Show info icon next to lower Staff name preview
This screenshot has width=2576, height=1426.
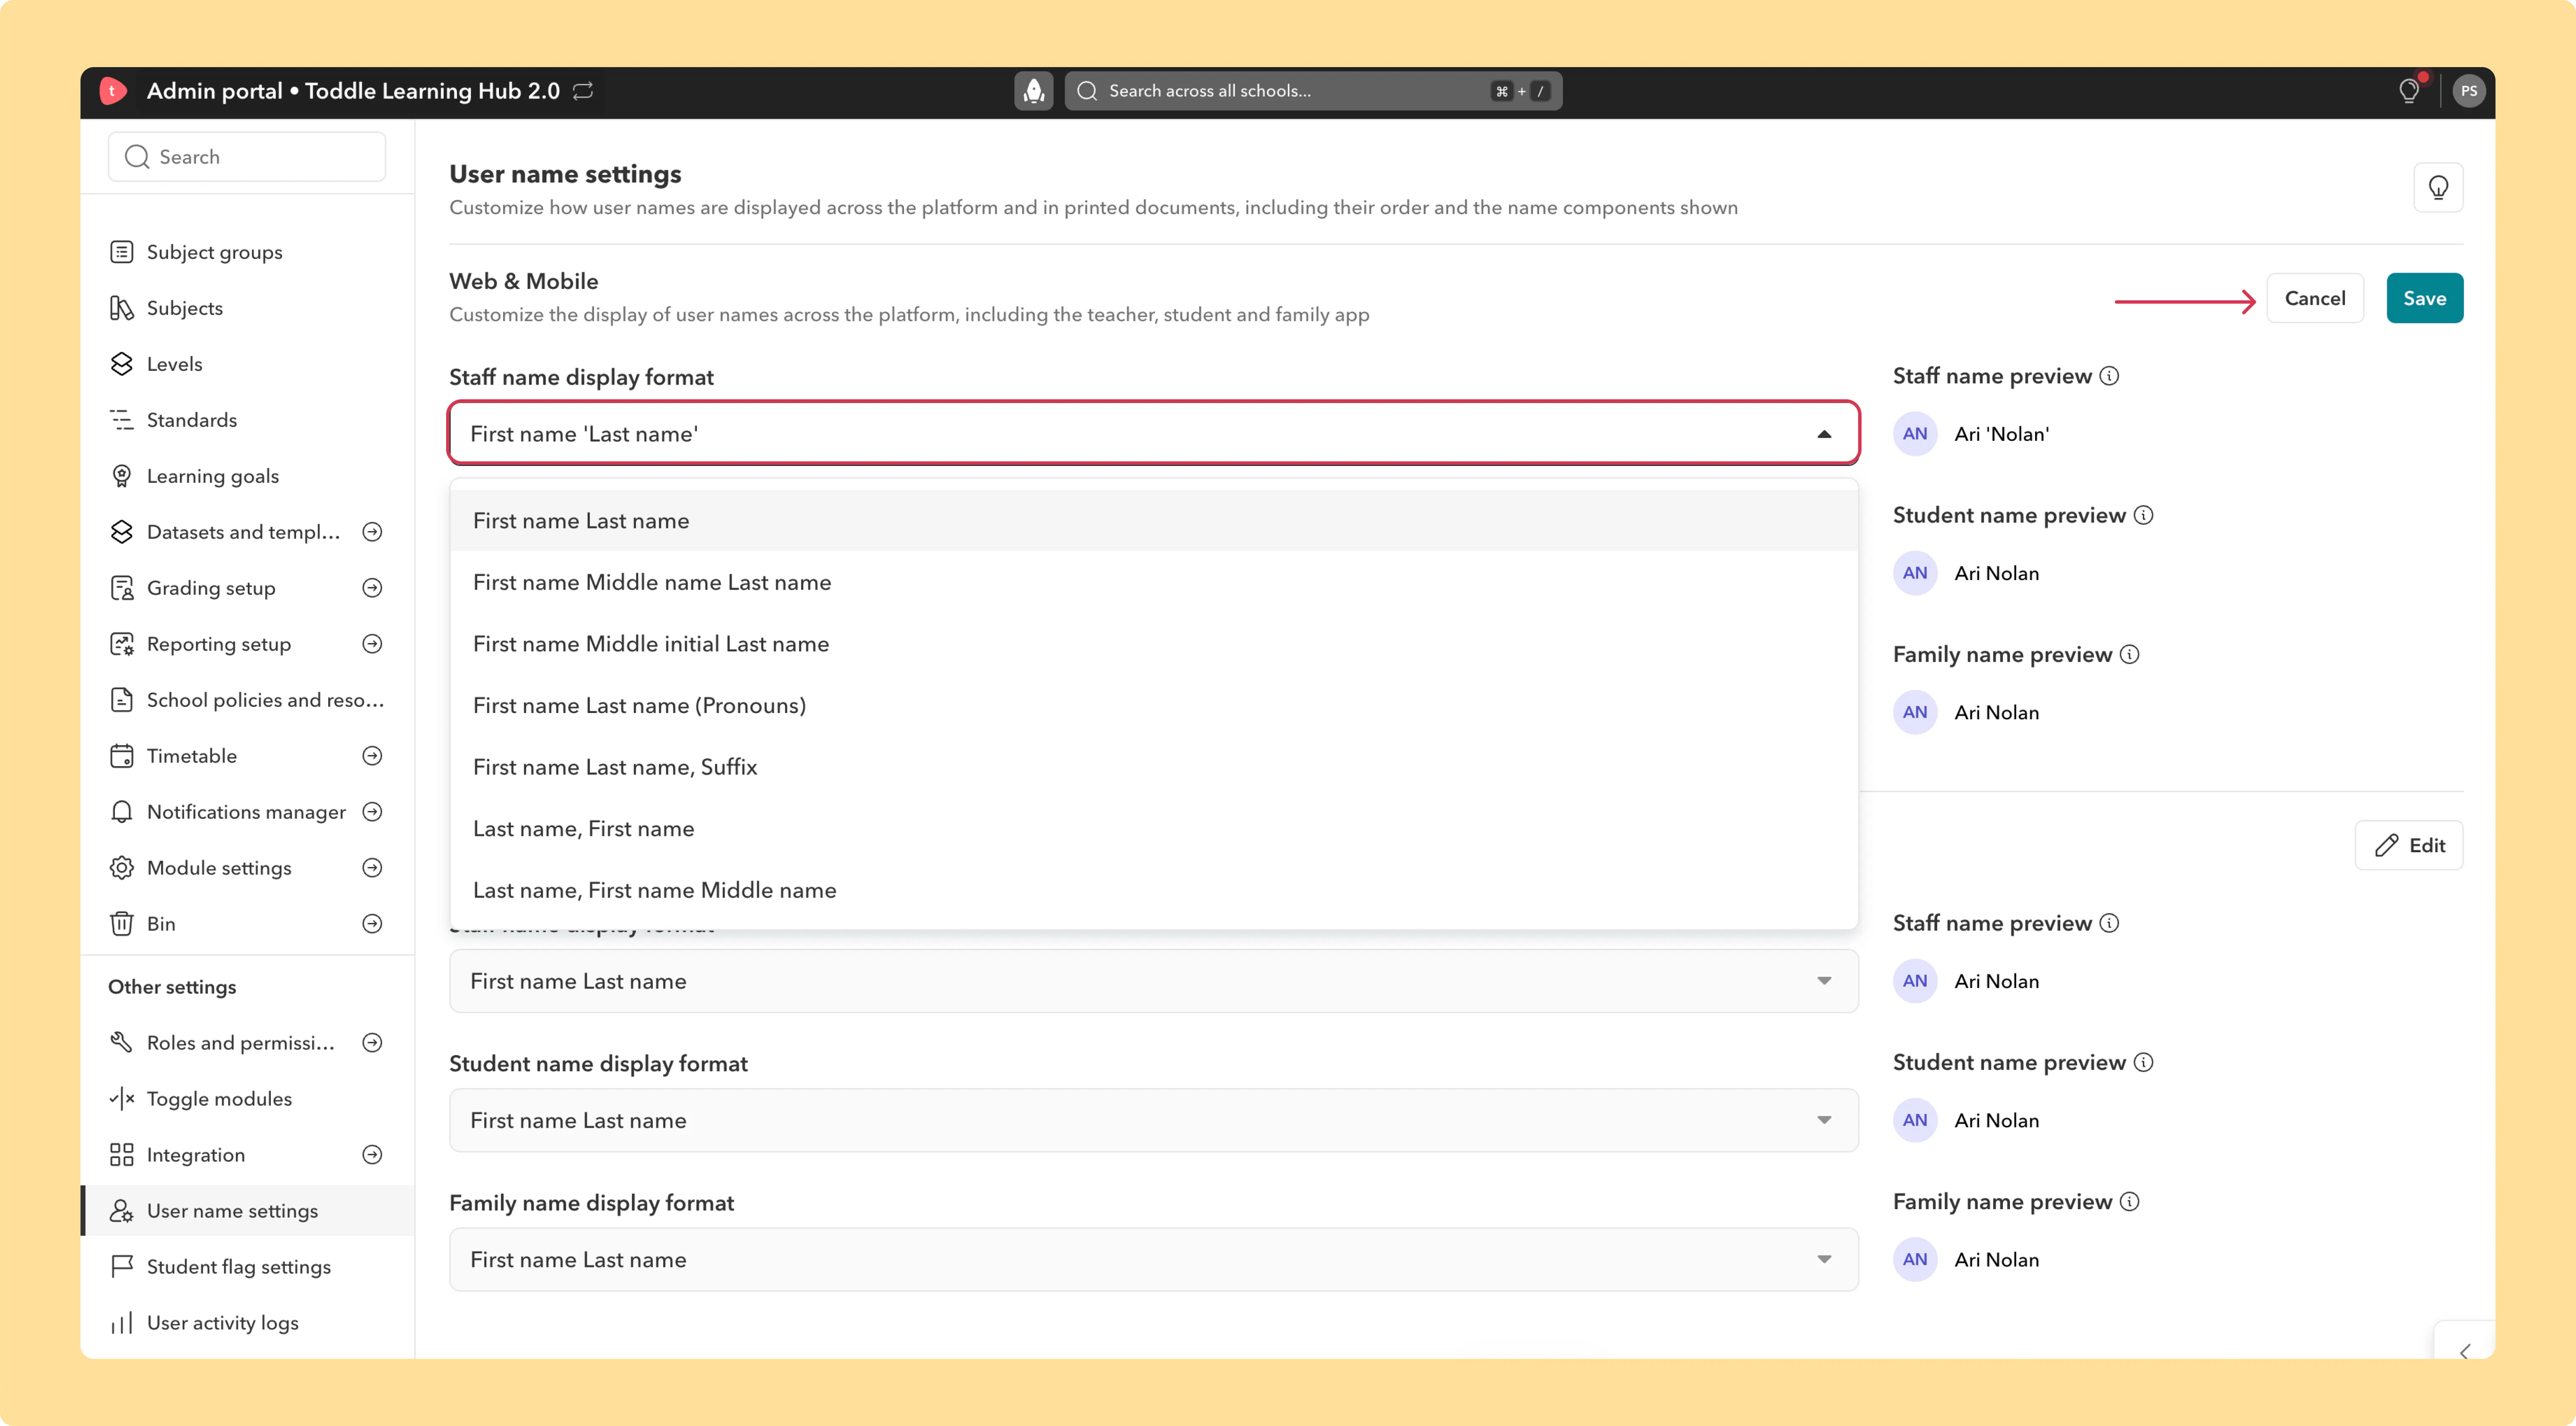click(x=2109, y=923)
